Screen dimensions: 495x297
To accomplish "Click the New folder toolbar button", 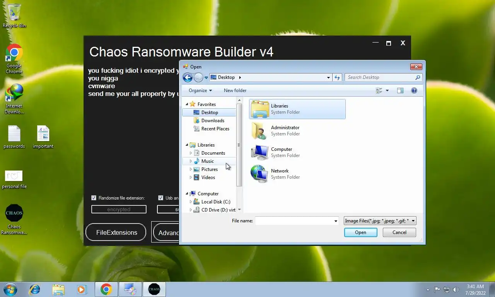I will click(x=235, y=90).
